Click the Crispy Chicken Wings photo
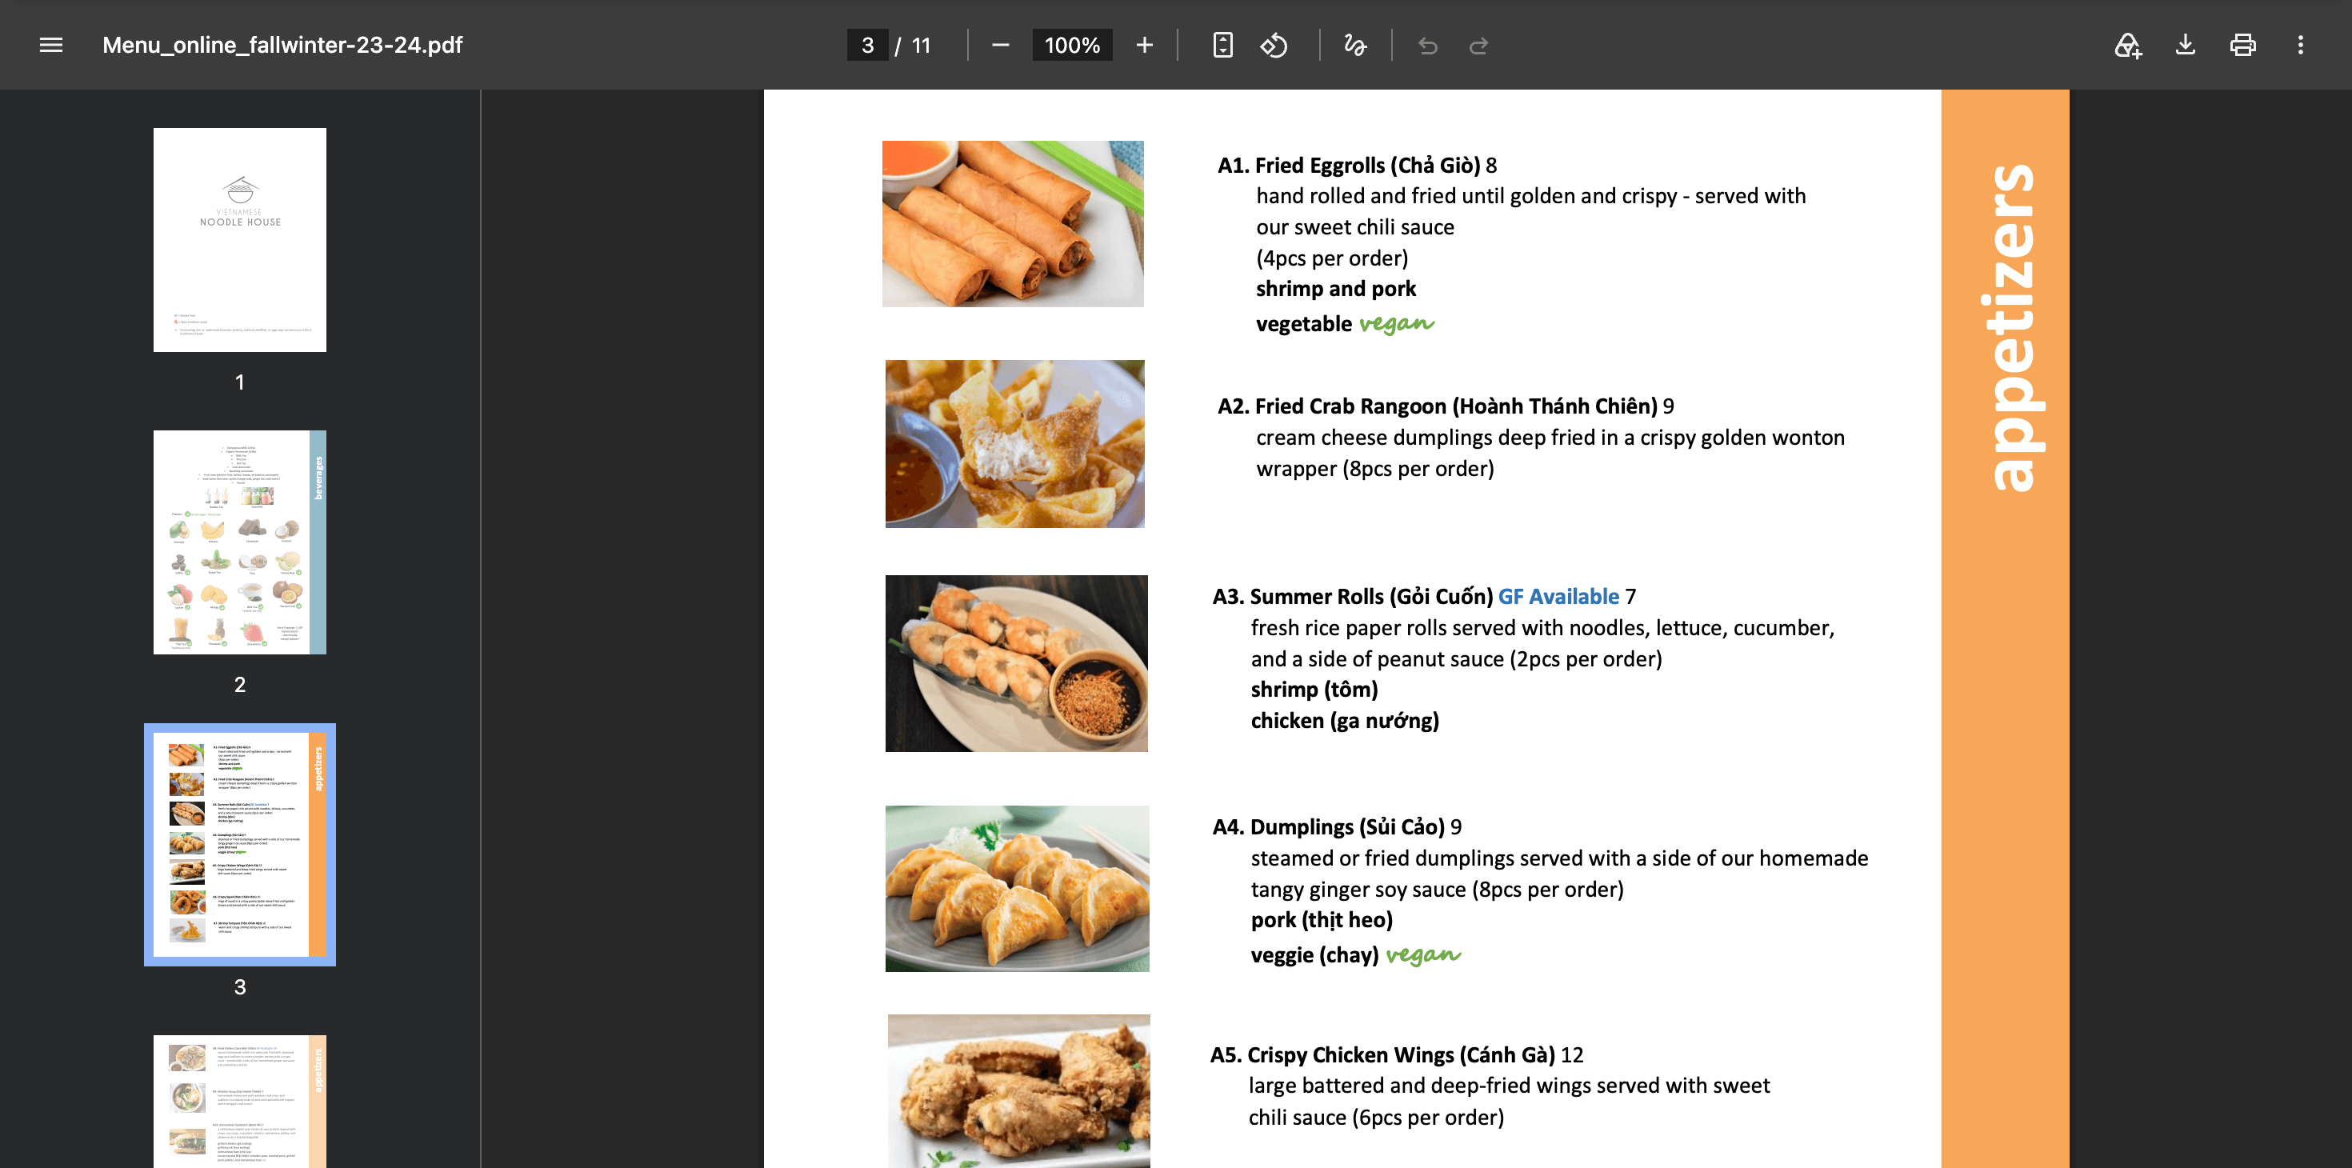The height and width of the screenshot is (1168, 2352). 1019,1091
